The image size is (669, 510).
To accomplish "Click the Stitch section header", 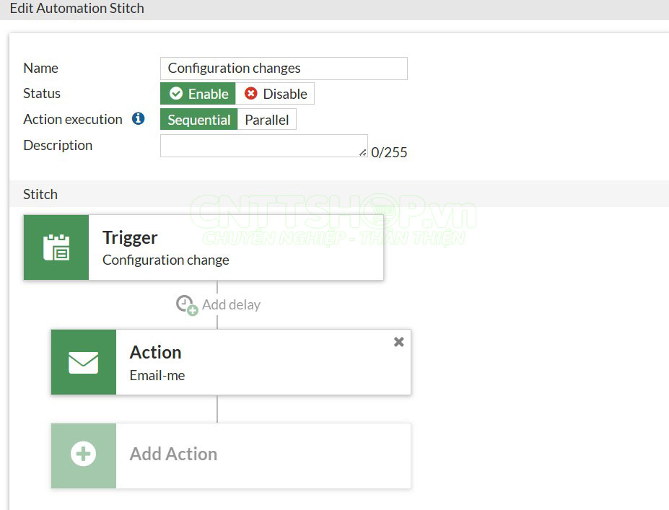I will pyautogui.click(x=40, y=194).
